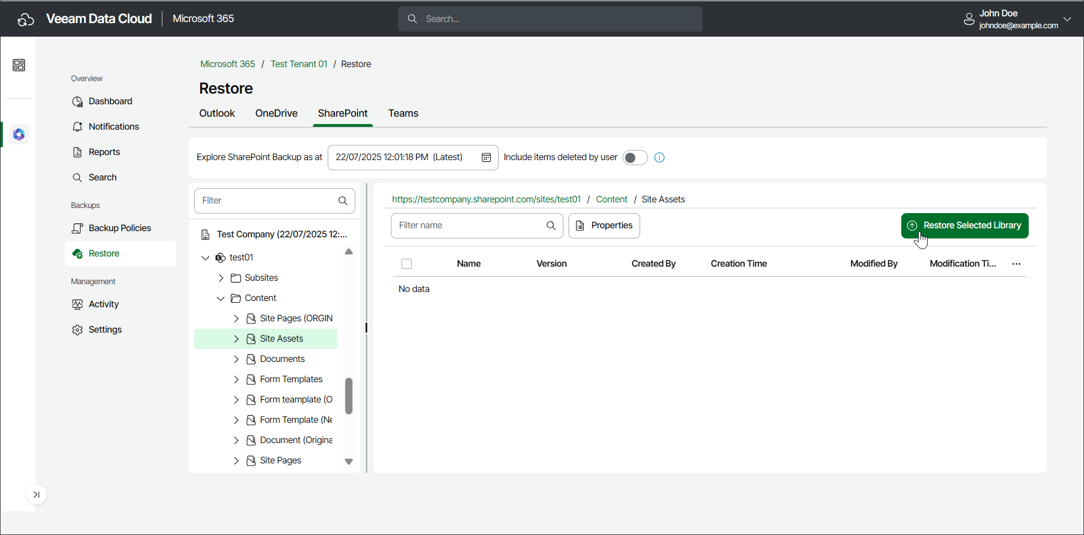Switch to the Outlook tab
Image resolution: width=1084 pixels, height=535 pixels.
point(217,113)
